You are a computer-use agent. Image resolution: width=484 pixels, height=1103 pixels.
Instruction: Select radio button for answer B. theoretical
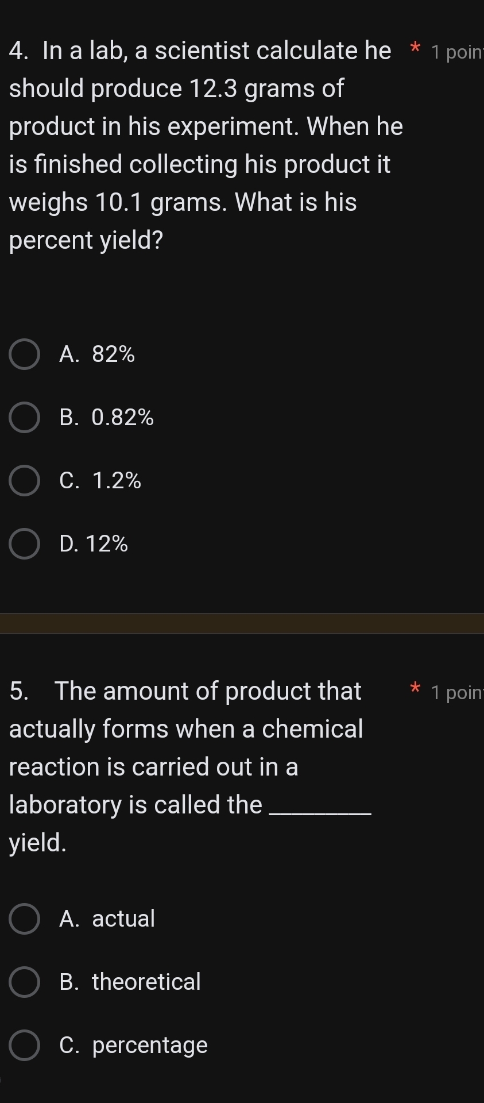point(24,982)
